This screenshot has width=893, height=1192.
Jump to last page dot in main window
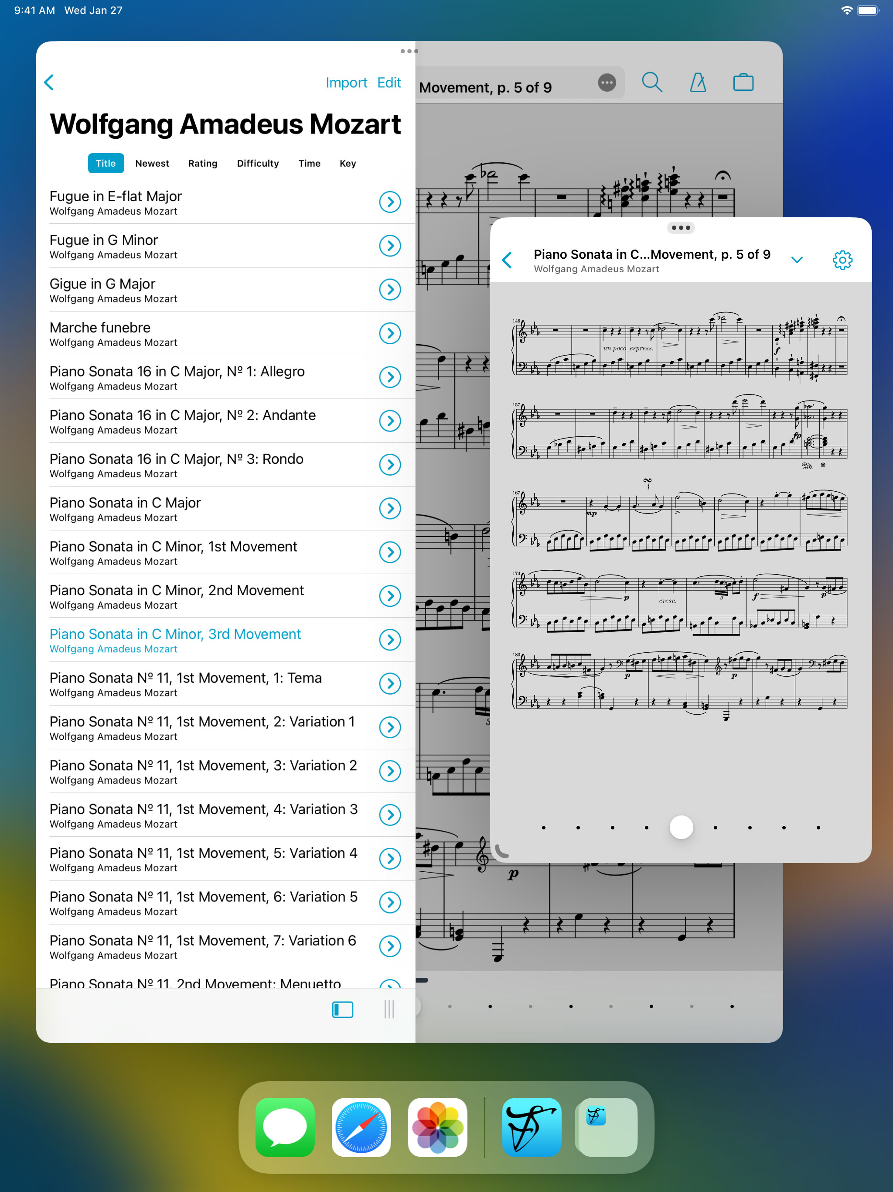[x=732, y=1006]
